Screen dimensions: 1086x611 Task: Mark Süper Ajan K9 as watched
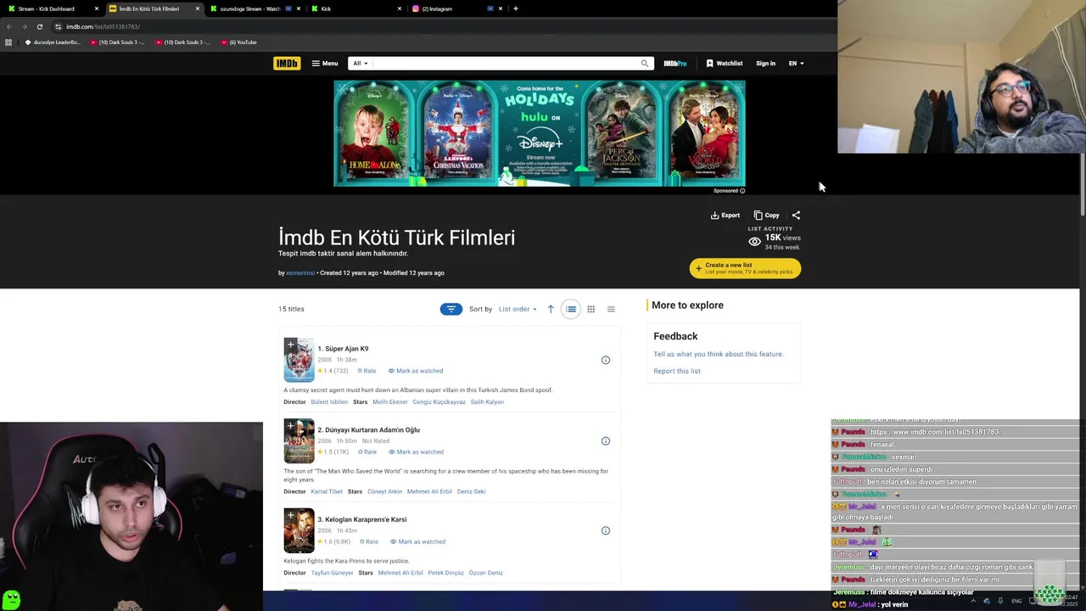point(416,371)
